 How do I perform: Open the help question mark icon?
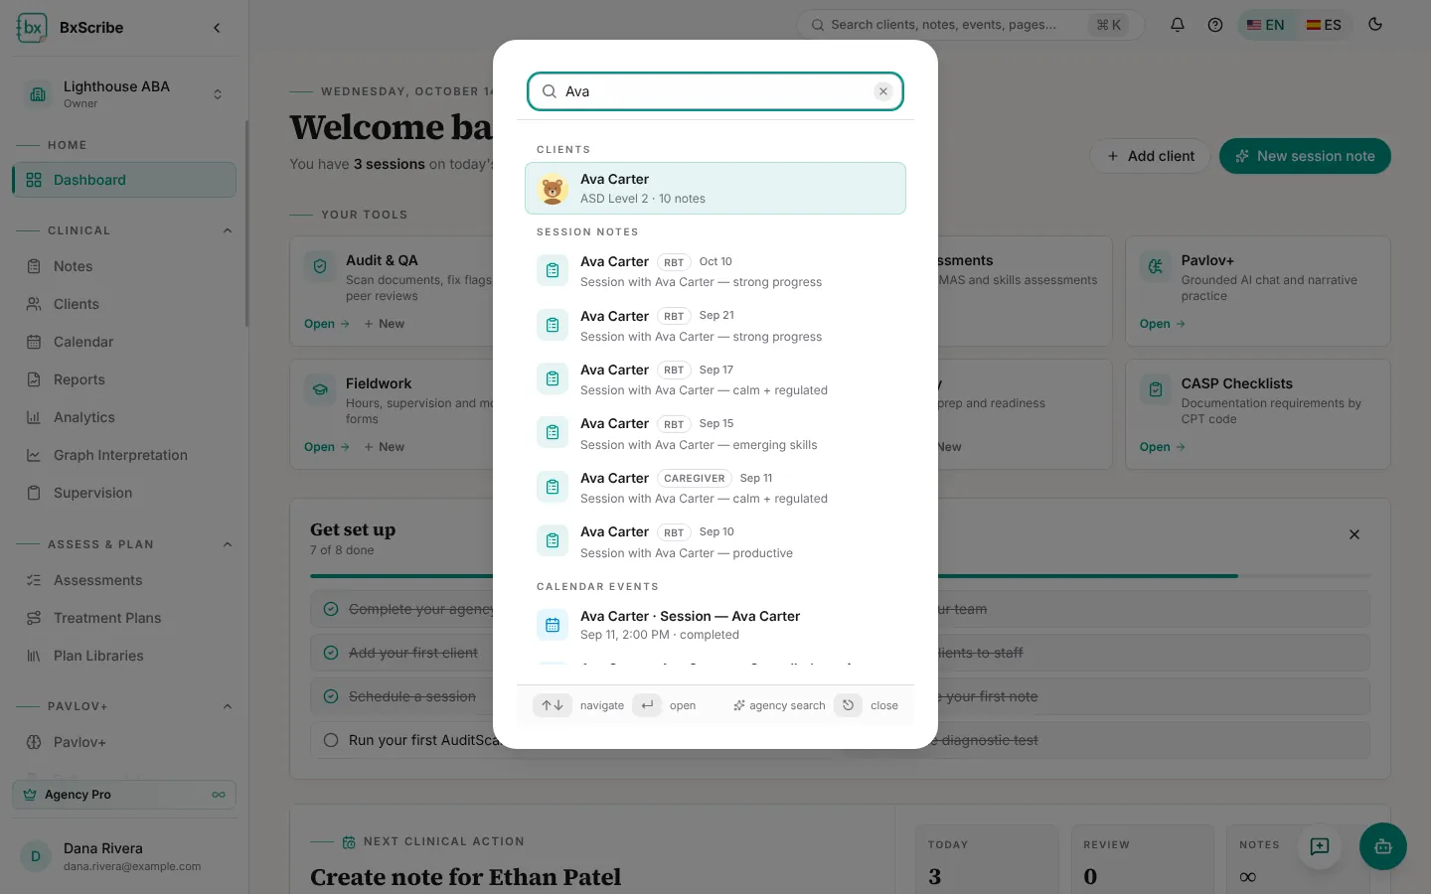[1215, 25]
